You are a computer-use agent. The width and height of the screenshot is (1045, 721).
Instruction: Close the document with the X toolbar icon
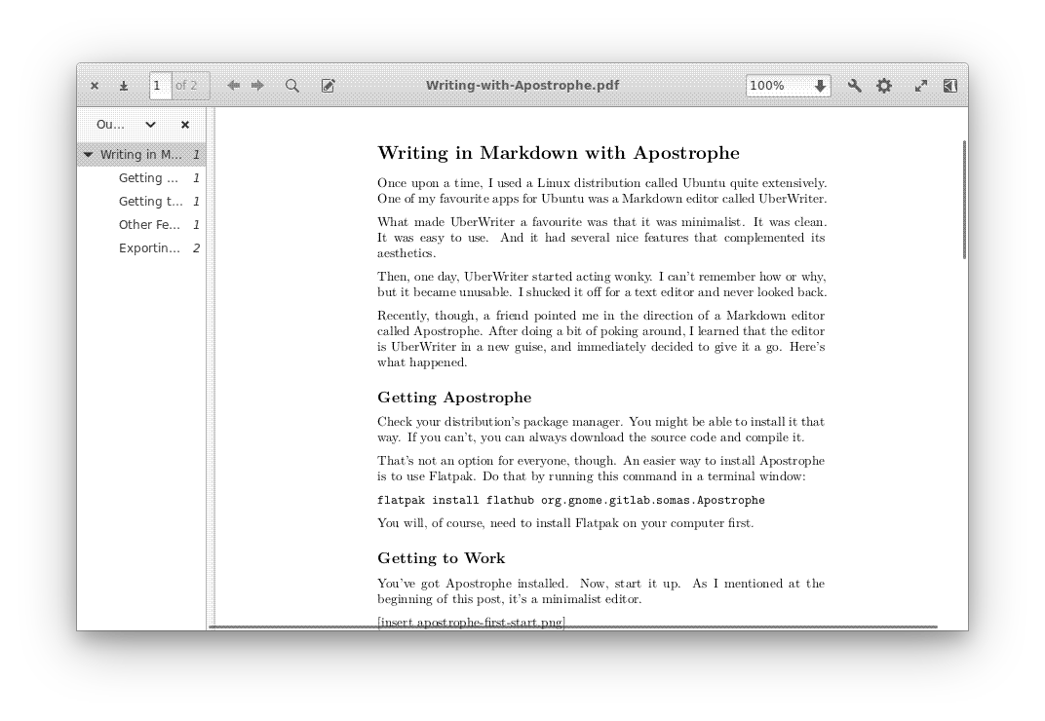(x=95, y=86)
